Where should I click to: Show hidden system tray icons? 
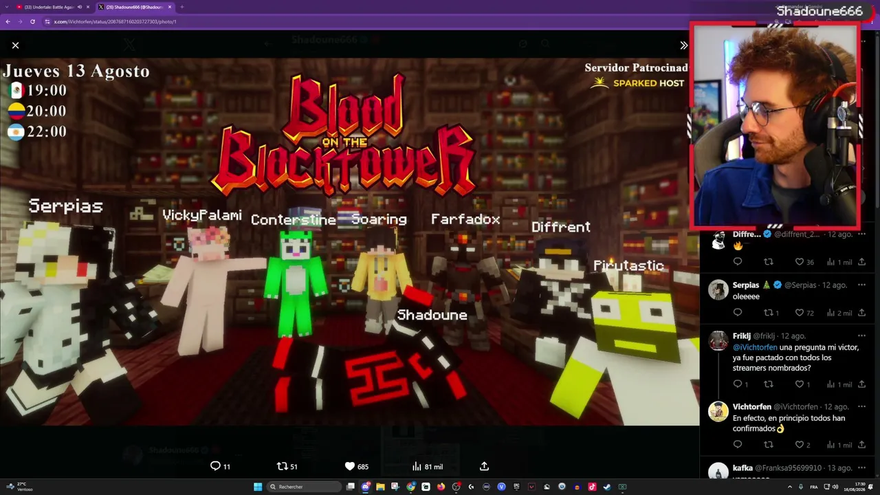point(789,487)
